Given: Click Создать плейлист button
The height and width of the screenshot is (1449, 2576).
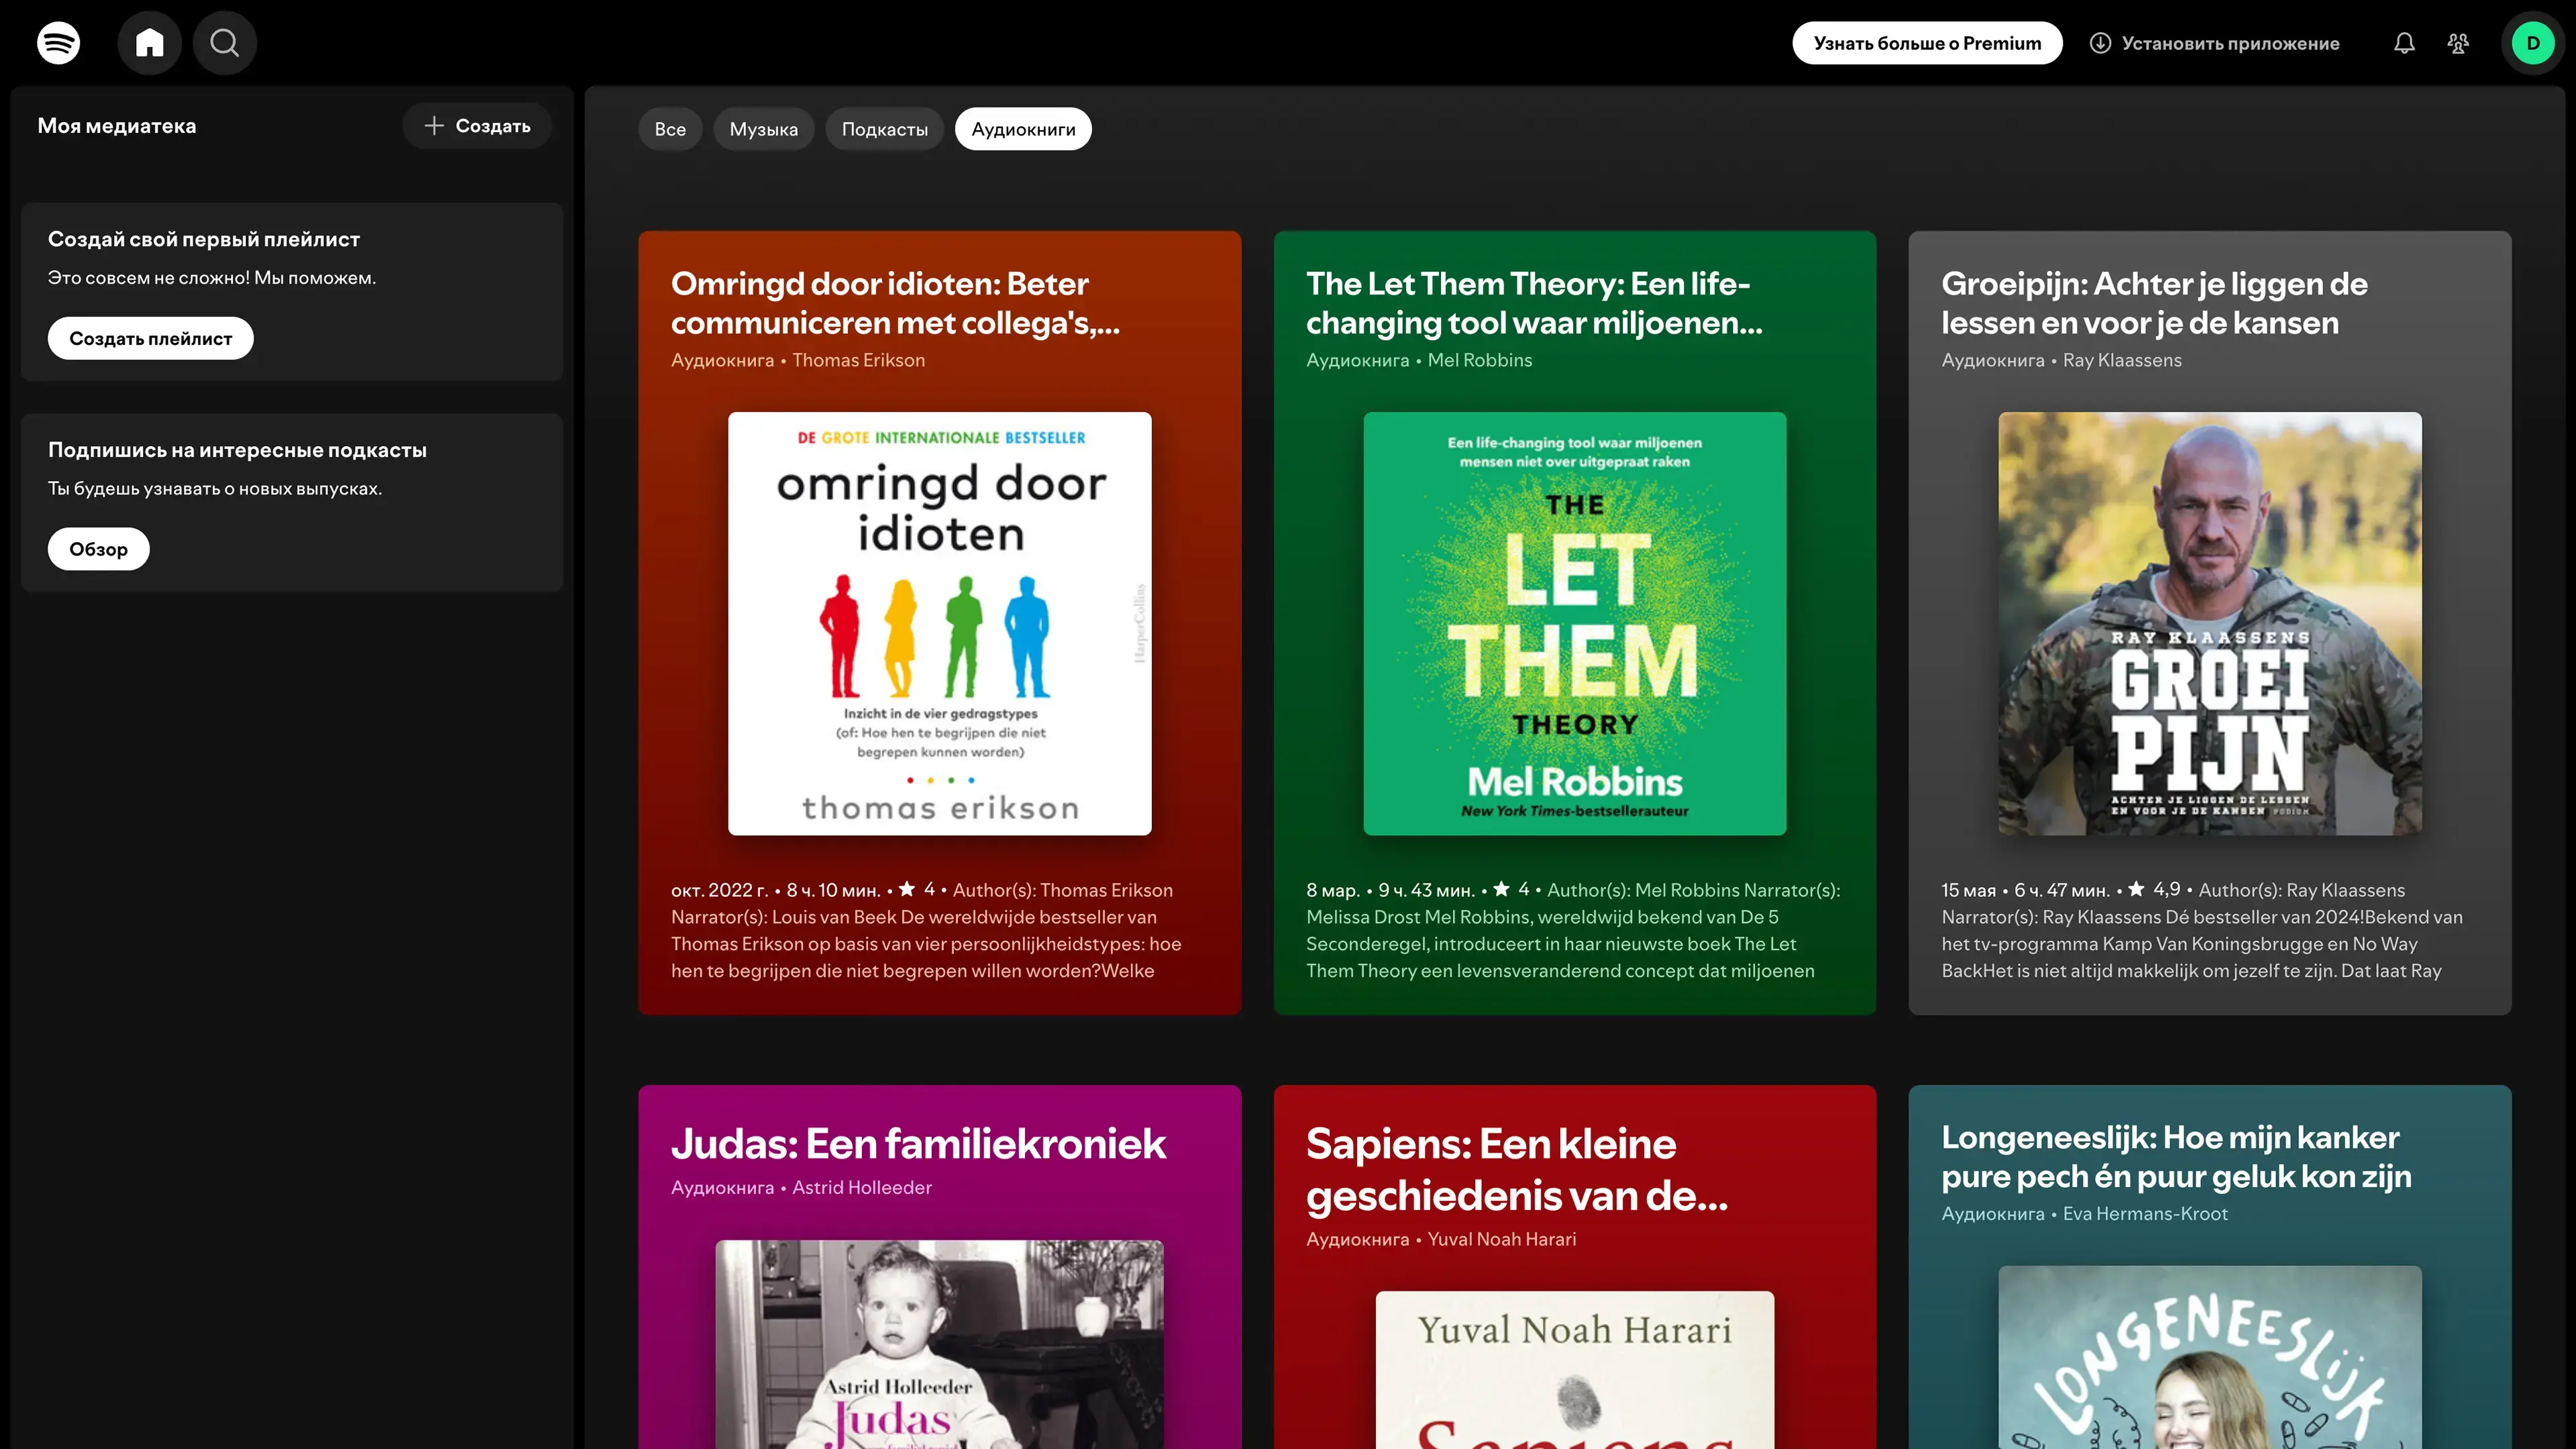Looking at the screenshot, I should (150, 338).
